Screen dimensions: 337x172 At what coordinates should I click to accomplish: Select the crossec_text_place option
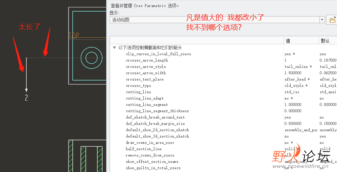145,79
